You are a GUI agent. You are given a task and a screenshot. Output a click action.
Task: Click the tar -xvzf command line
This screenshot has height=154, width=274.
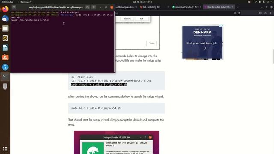point(111,81)
